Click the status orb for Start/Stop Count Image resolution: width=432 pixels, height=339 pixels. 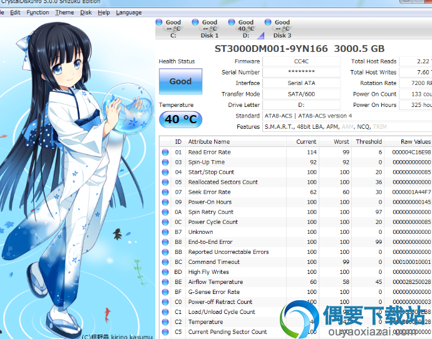pos(165,172)
